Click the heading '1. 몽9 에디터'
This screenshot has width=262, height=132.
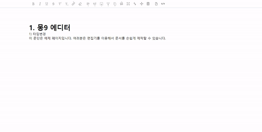point(50,28)
